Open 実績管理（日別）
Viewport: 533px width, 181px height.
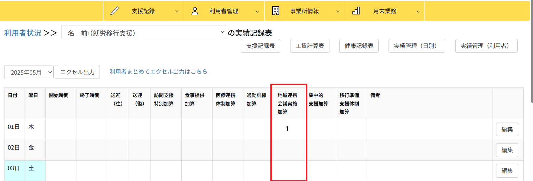(416, 46)
